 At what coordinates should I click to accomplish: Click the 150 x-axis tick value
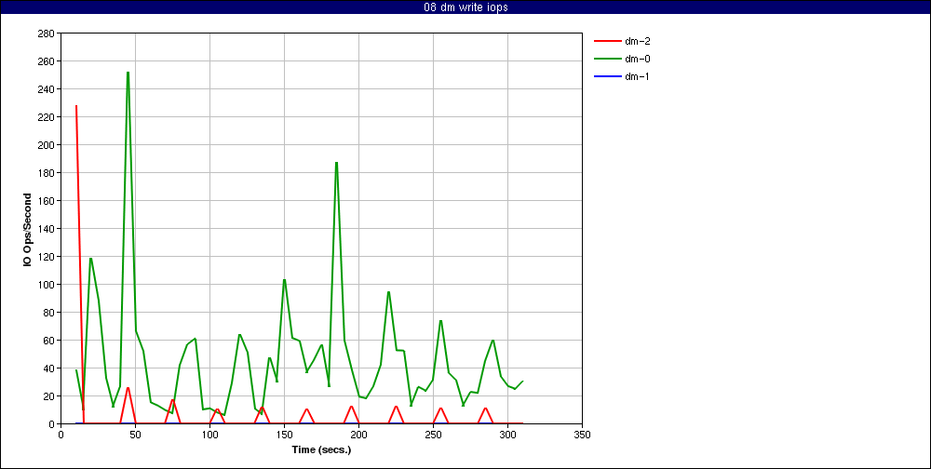point(284,435)
